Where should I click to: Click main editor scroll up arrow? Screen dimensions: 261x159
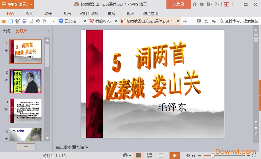[x=256, y=30]
